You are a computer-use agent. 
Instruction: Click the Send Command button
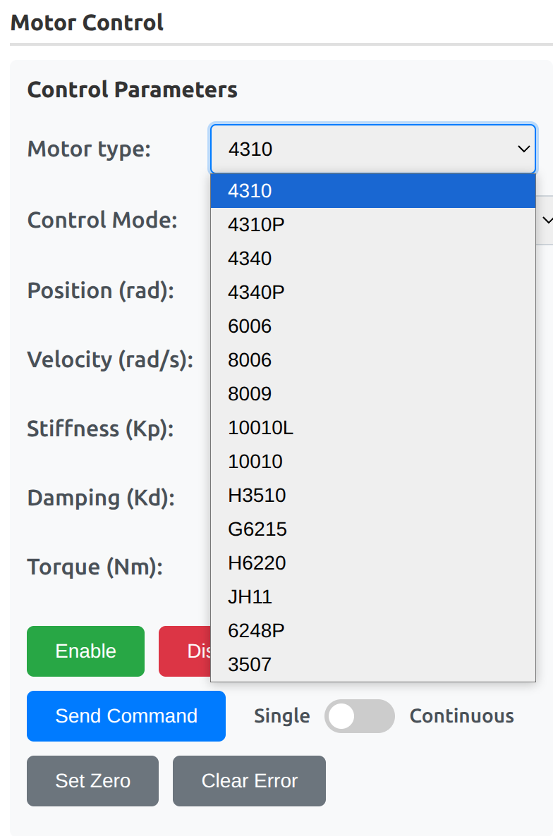coord(126,715)
